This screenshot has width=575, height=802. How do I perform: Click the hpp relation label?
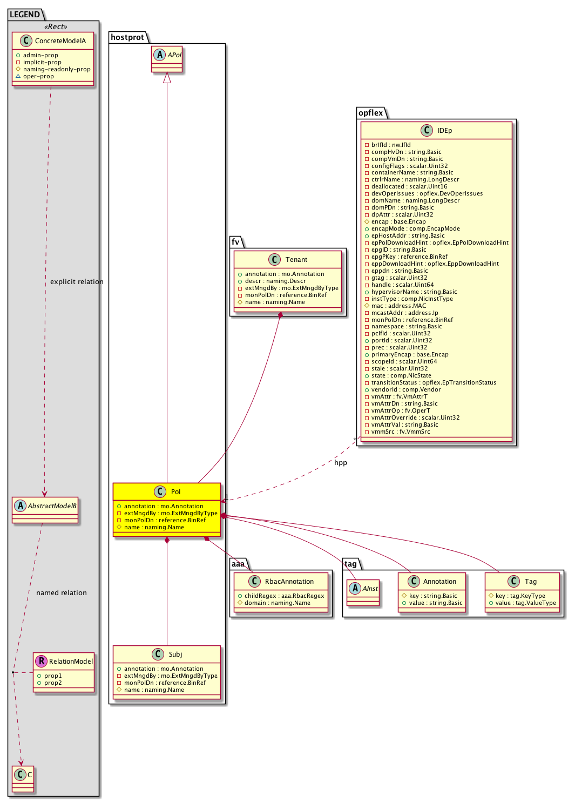pos(341,463)
